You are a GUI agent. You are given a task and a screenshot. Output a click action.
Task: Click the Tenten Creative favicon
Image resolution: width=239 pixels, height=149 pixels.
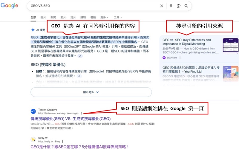click(x=33, y=111)
